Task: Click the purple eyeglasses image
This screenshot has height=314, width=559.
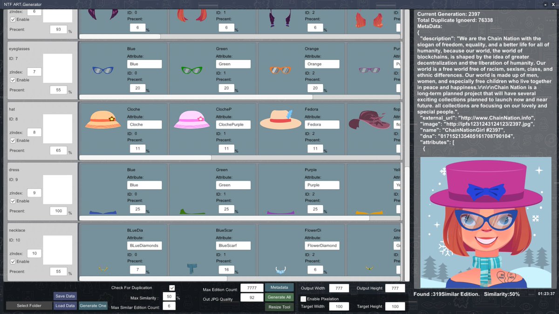Action: click(368, 70)
